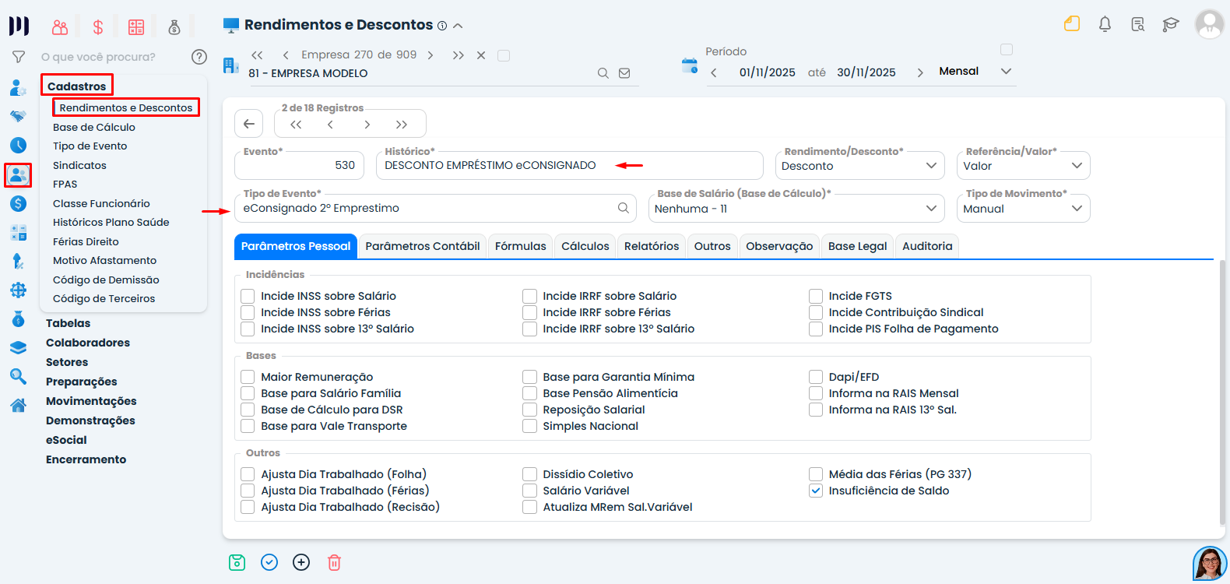Click the search magnifier in Tipo de Evento field
This screenshot has width=1230, height=584.
(x=623, y=208)
